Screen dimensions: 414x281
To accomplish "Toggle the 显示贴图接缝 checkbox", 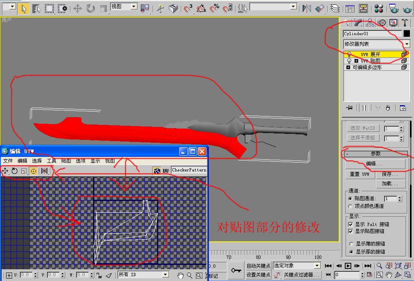I will pyautogui.click(x=350, y=231).
